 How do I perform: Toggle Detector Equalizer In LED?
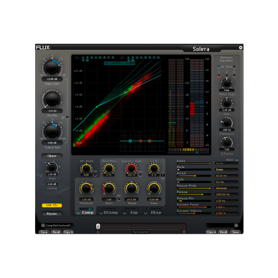[x=219, y=67]
